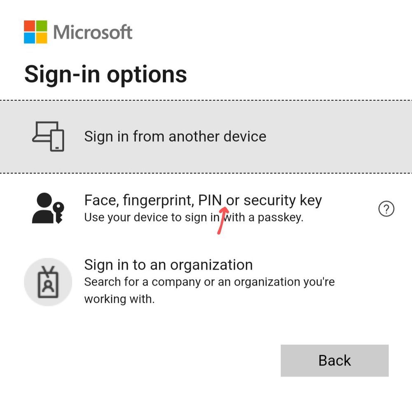Click the word "PIN" in passkey option
This screenshot has width=412, height=405.
pos(210,200)
